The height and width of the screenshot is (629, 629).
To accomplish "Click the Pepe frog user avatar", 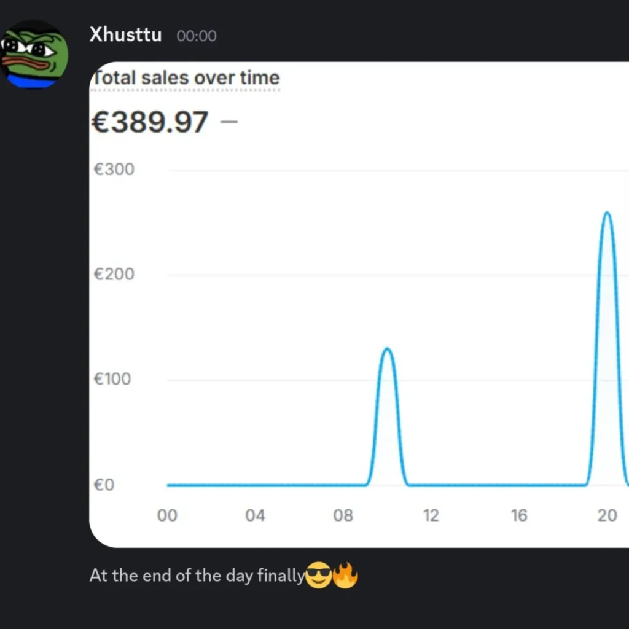I will click(x=34, y=54).
